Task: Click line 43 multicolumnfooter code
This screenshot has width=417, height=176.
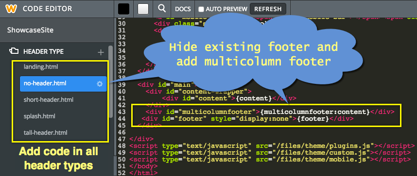Action: 270,112
